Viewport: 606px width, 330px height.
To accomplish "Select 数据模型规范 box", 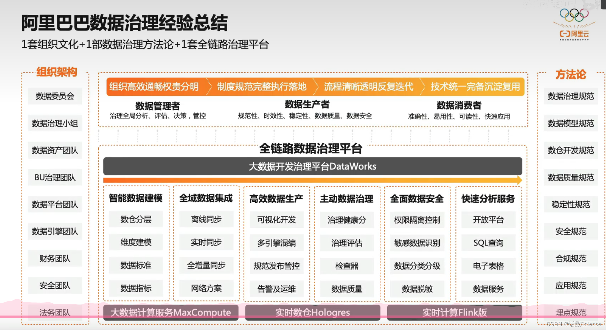I will (x=571, y=123).
